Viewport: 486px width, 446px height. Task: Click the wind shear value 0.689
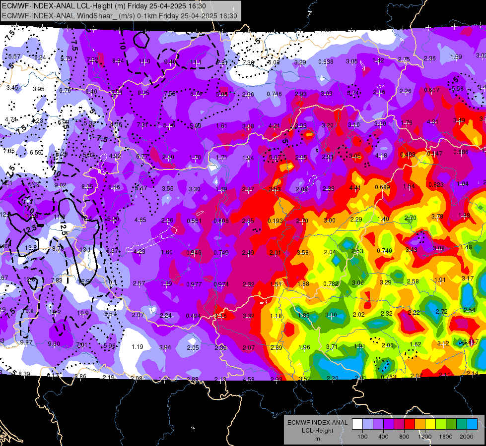click(382, 187)
